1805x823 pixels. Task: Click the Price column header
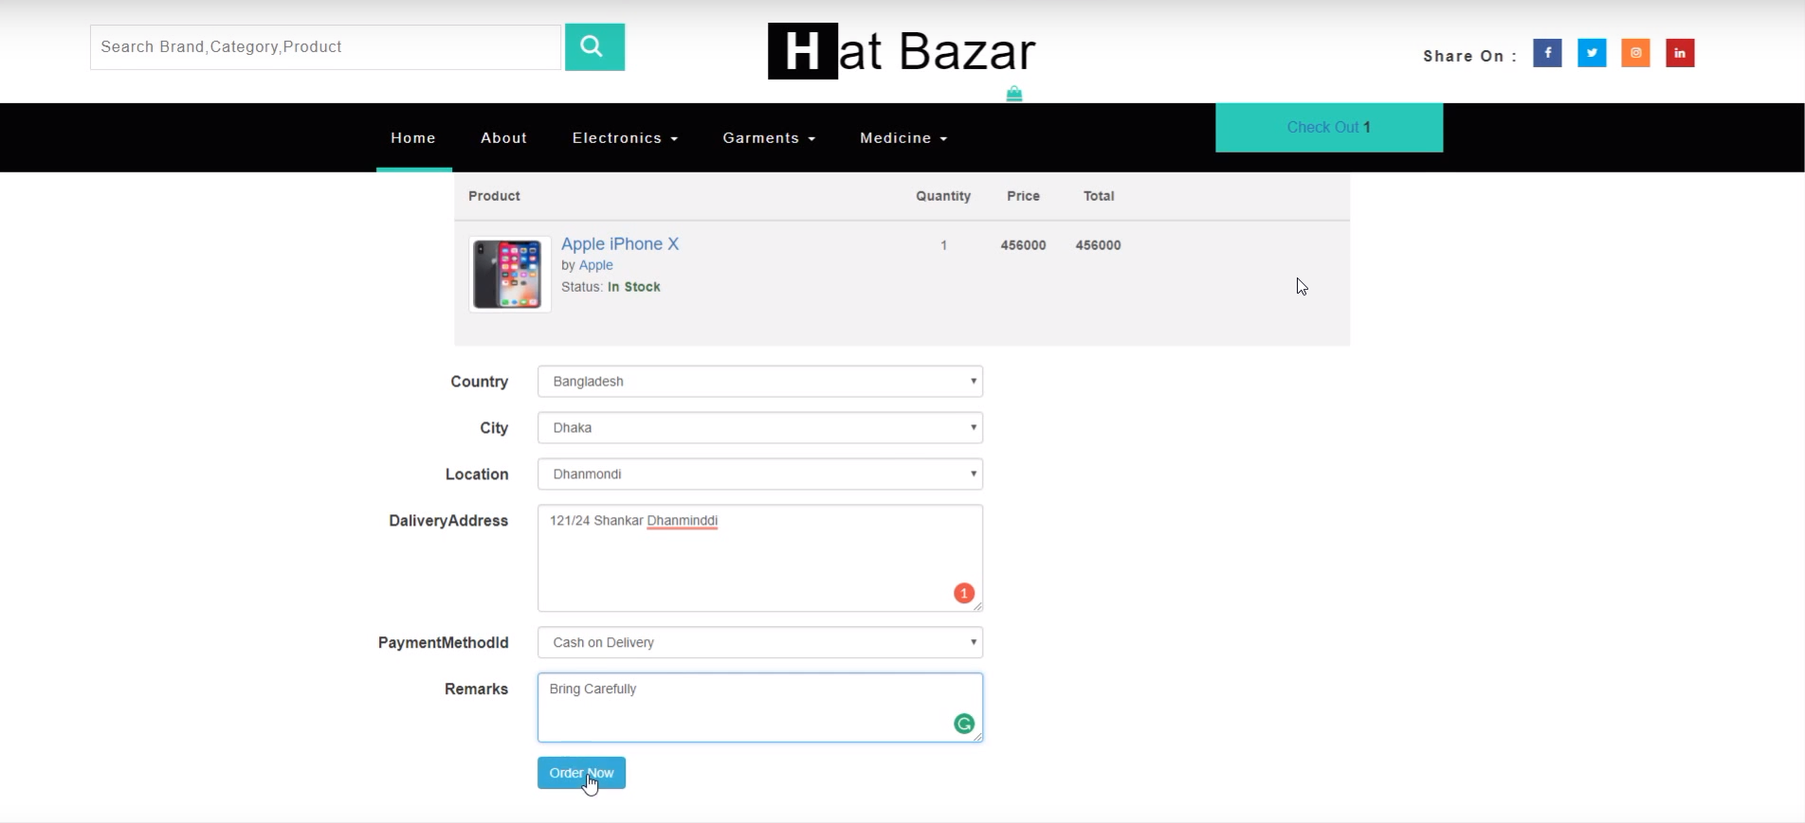tap(1023, 196)
